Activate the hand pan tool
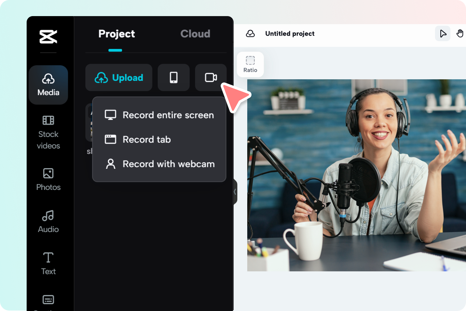Image resolution: width=466 pixels, height=311 pixels. click(x=460, y=33)
